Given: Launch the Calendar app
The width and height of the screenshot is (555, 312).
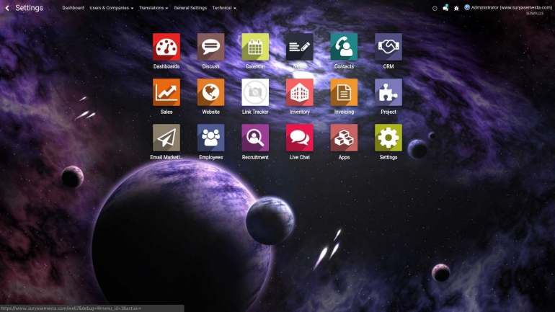Looking at the screenshot, I should [x=255, y=47].
